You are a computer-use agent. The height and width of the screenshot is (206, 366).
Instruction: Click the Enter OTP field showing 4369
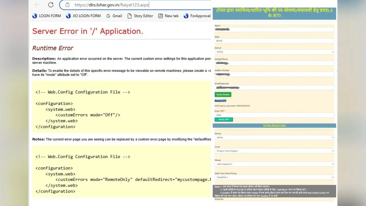click(x=274, y=115)
